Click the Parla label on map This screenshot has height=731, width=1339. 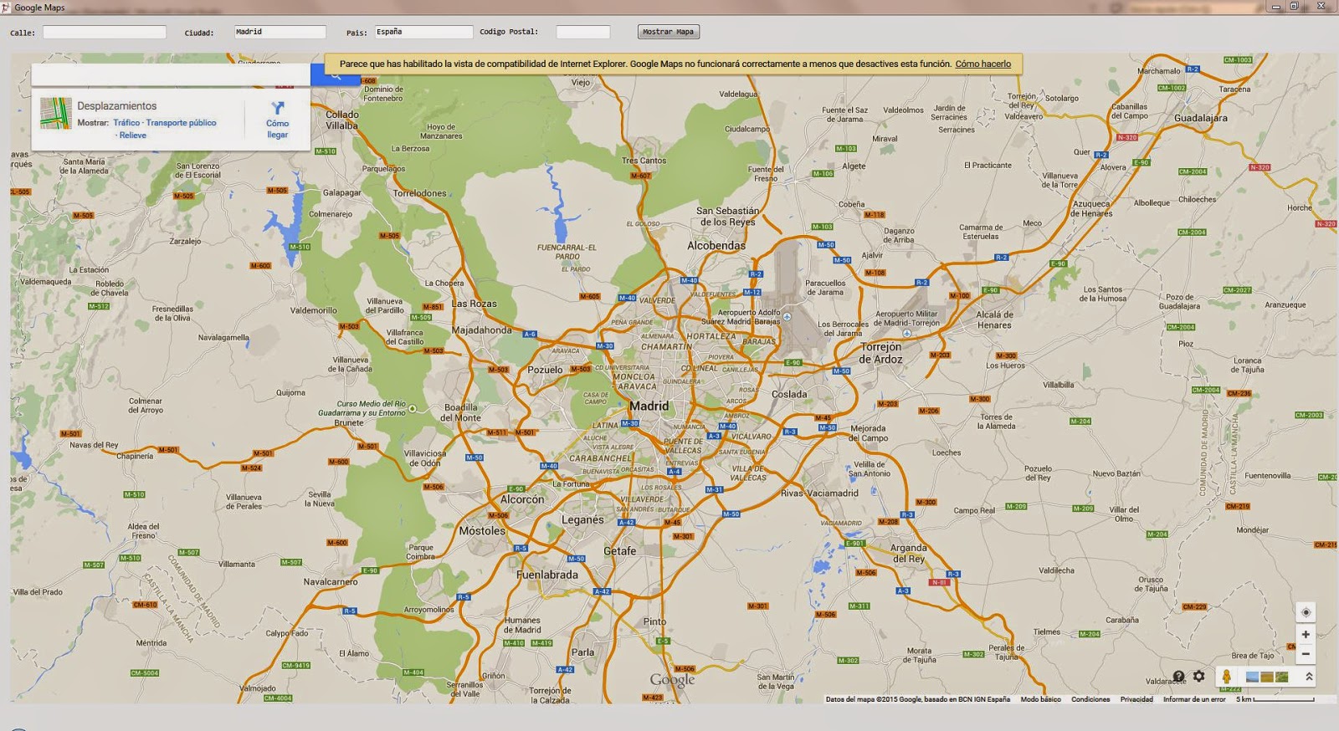(x=582, y=652)
